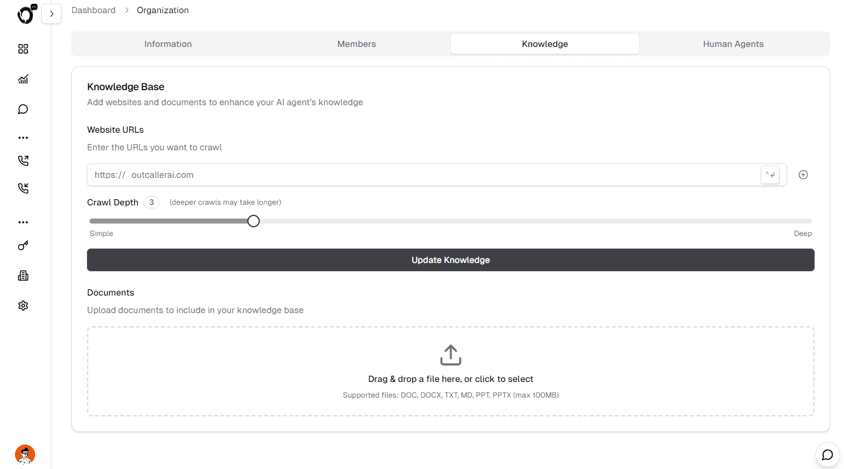Open the Information tab
The height and width of the screenshot is (469, 844).
168,44
